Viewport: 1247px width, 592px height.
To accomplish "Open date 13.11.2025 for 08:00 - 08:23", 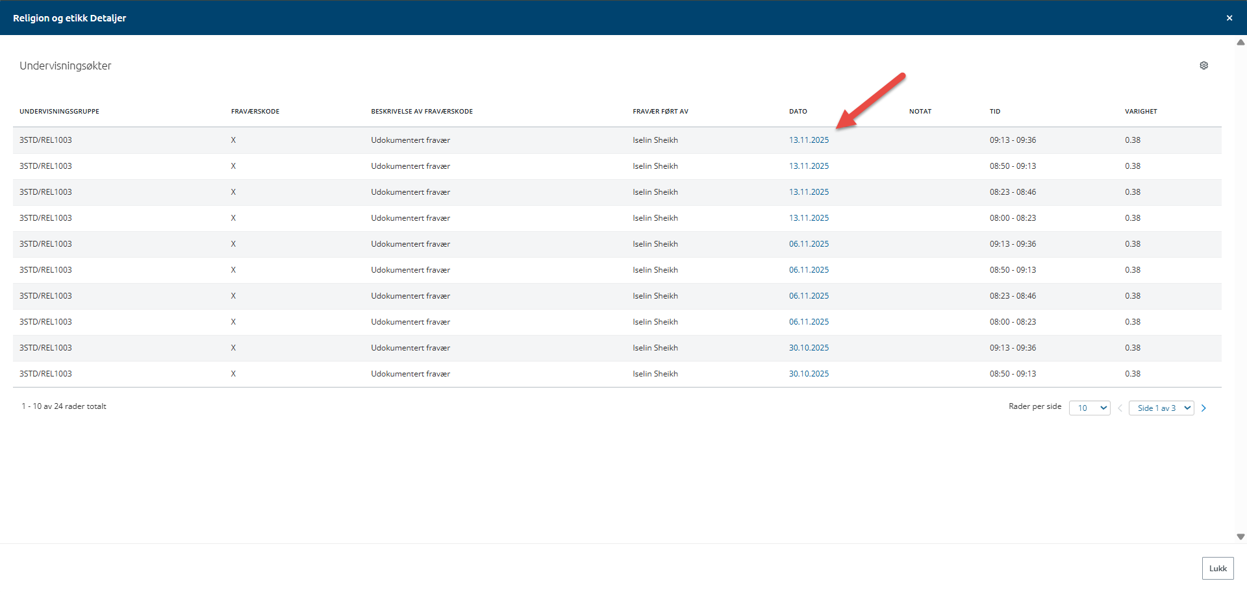I will pos(809,218).
